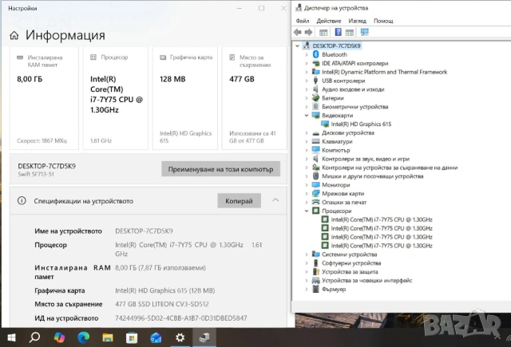Open File Explorer from taskbar

108,337
